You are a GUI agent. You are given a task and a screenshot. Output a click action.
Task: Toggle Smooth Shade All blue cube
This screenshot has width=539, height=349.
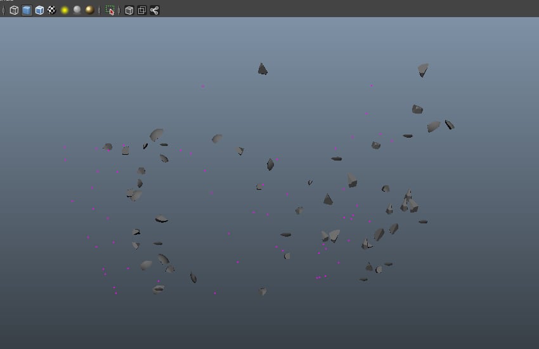tap(27, 10)
